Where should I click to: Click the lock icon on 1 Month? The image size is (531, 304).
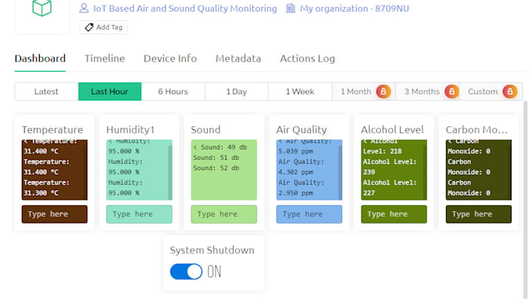[383, 91]
